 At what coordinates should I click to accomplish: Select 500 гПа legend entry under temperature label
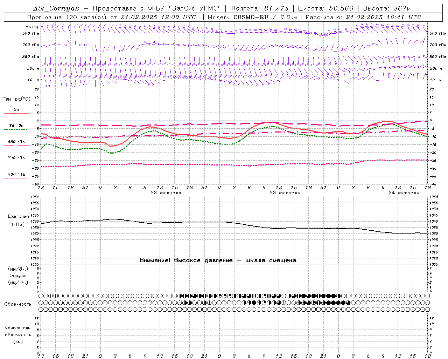pyautogui.click(x=16, y=174)
